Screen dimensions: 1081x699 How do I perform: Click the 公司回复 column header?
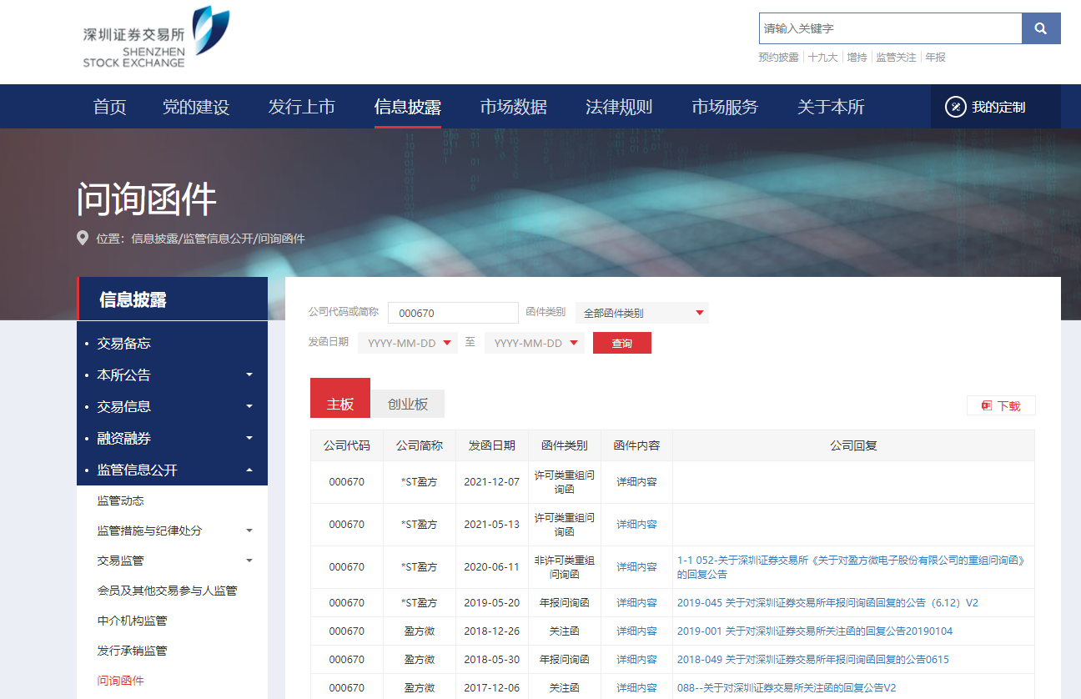pyautogui.click(x=853, y=445)
